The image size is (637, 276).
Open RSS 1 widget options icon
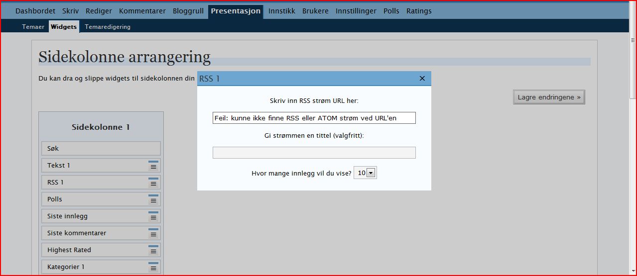pyautogui.click(x=153, y=183)
